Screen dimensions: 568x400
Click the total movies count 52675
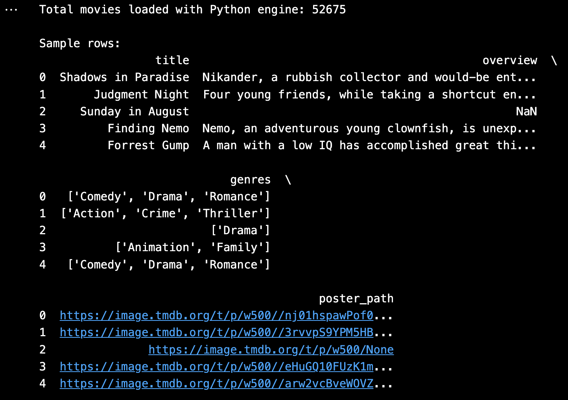tap(329, 10)
